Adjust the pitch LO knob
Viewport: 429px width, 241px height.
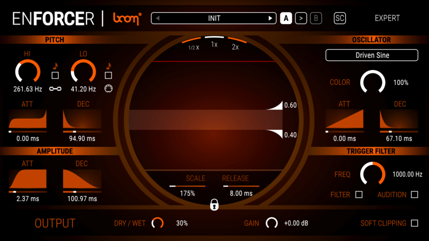coord(84,72)
